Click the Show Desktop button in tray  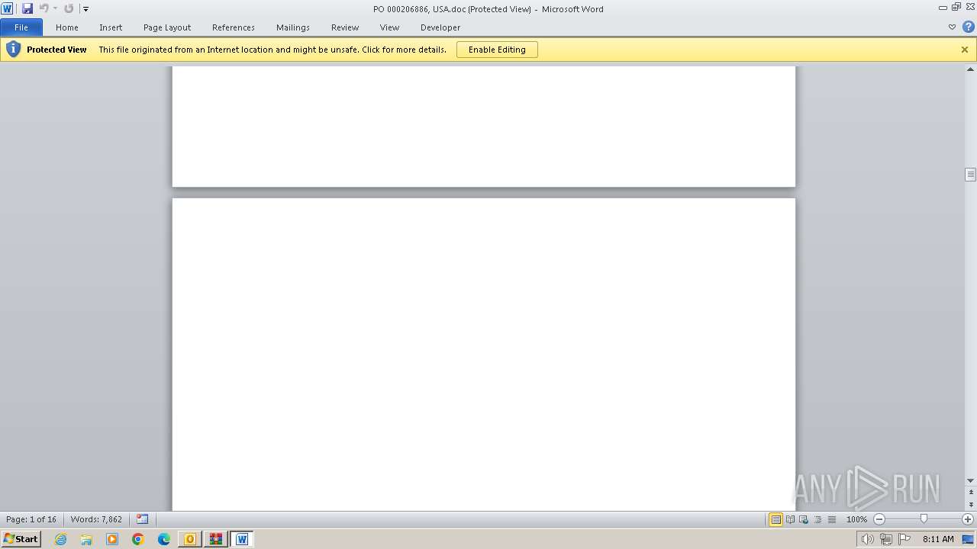(968, 539)
